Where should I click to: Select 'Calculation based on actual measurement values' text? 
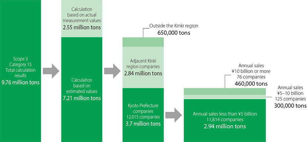tap(81, 15)
